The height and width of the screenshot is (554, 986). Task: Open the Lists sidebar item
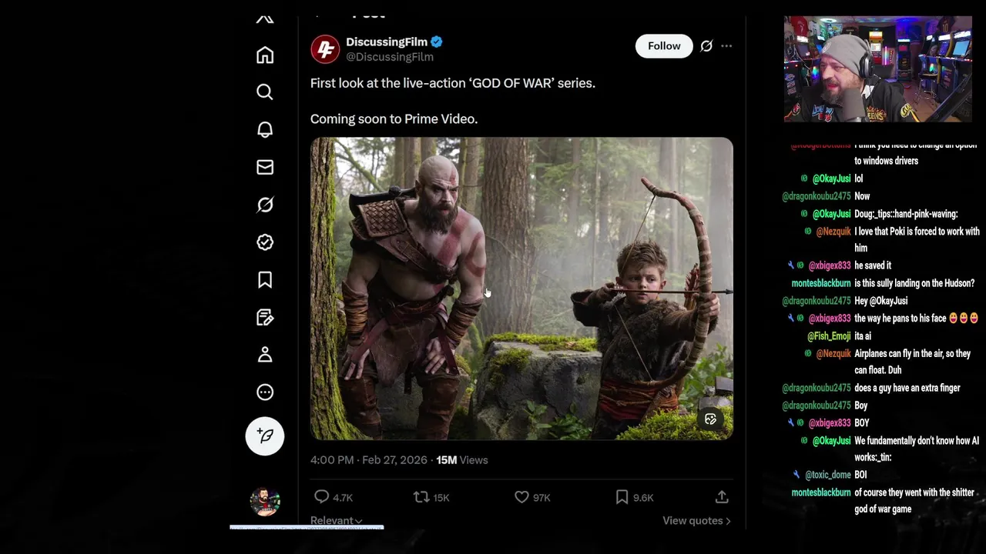point(265,317)
